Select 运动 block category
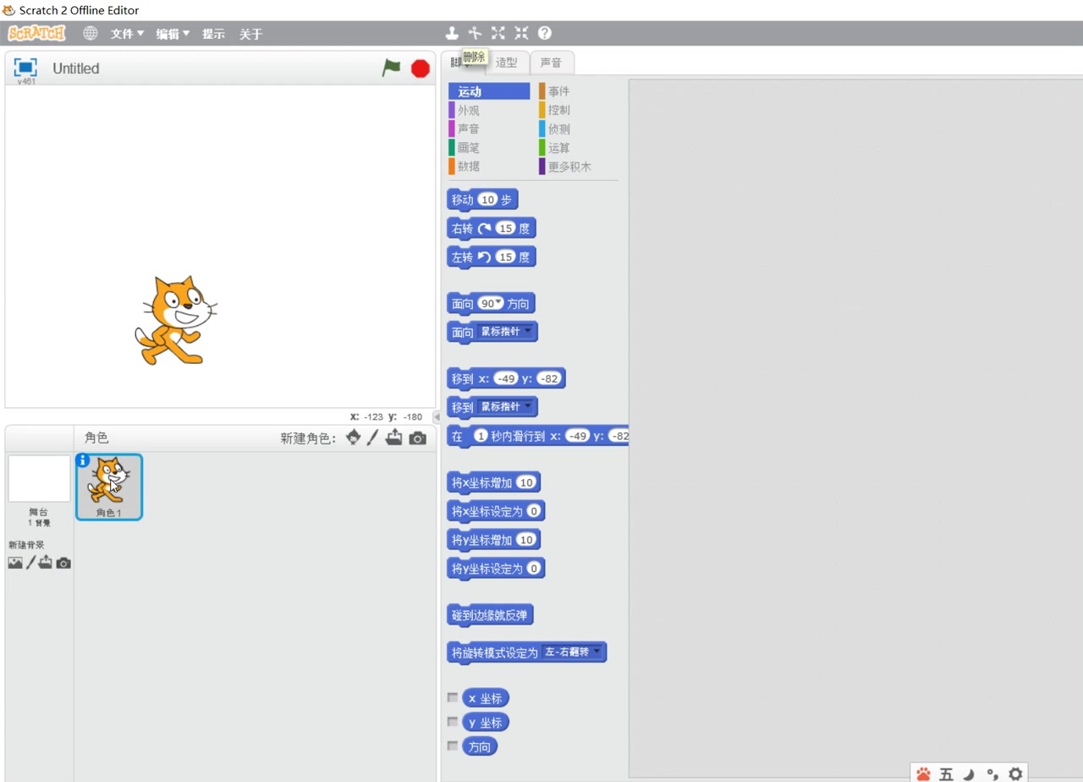The width and height of the screenshot is (1083, 782). (x=489, y=91)
